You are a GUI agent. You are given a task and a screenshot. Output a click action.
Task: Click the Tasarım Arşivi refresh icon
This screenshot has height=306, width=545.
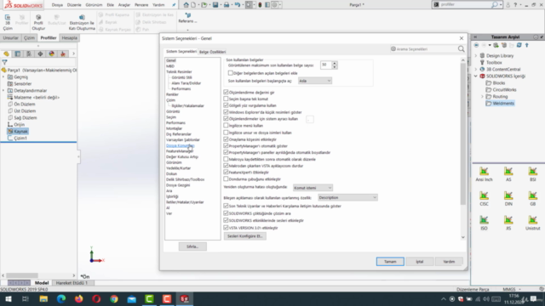coord(519,45)
